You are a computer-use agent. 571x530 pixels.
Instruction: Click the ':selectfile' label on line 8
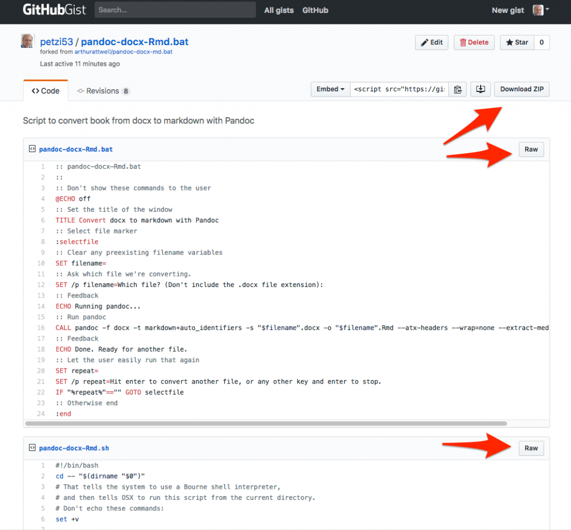pyautogui.click(x=77, y=242)
